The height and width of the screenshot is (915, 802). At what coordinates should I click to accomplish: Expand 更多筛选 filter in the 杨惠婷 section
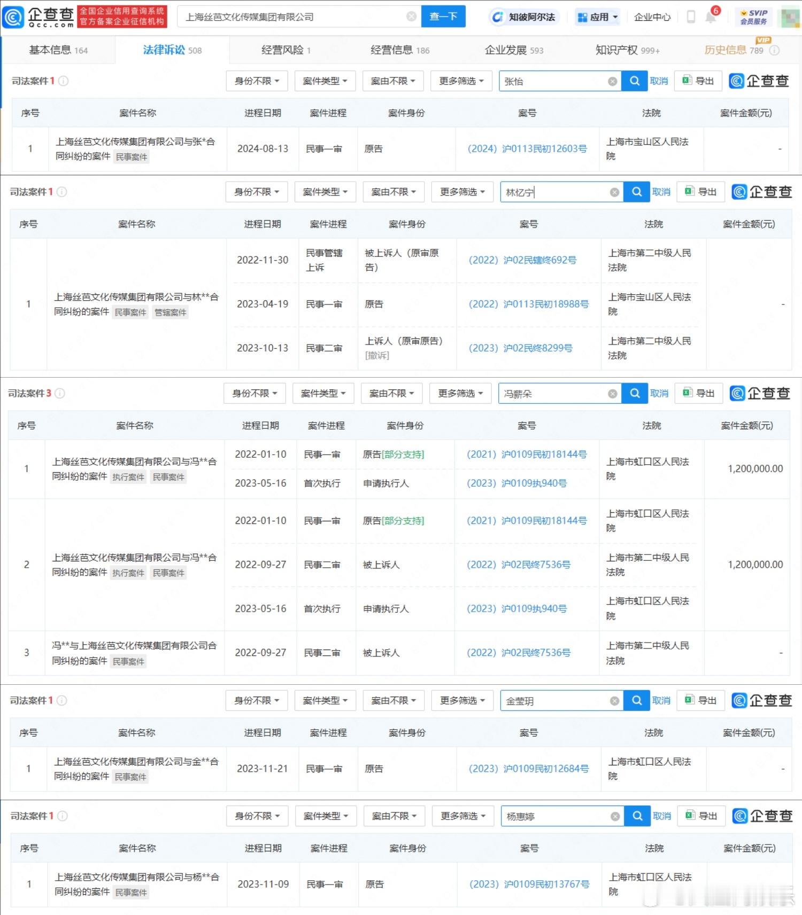coord(463,816)
